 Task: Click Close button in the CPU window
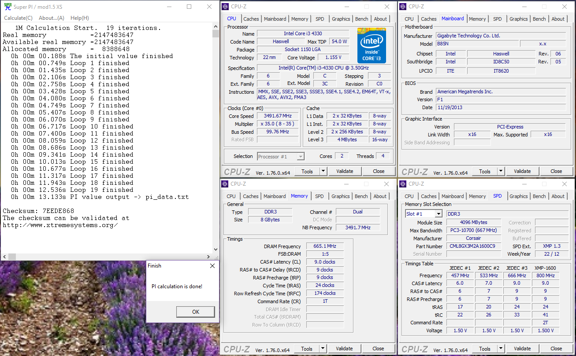[379, 171]
